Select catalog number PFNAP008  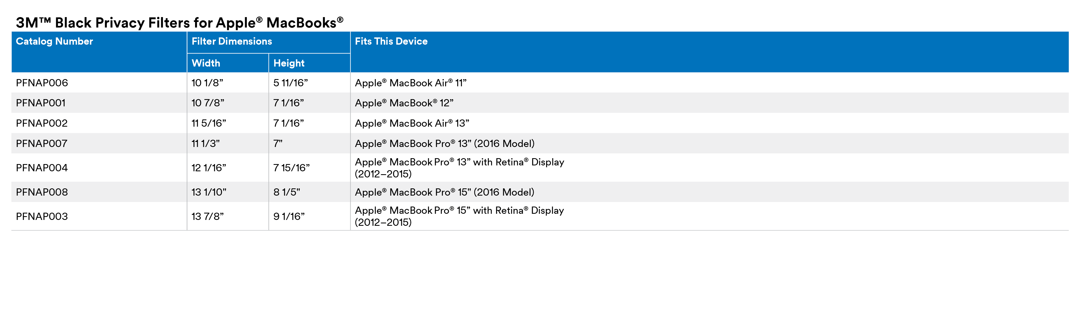click(41, 192)
